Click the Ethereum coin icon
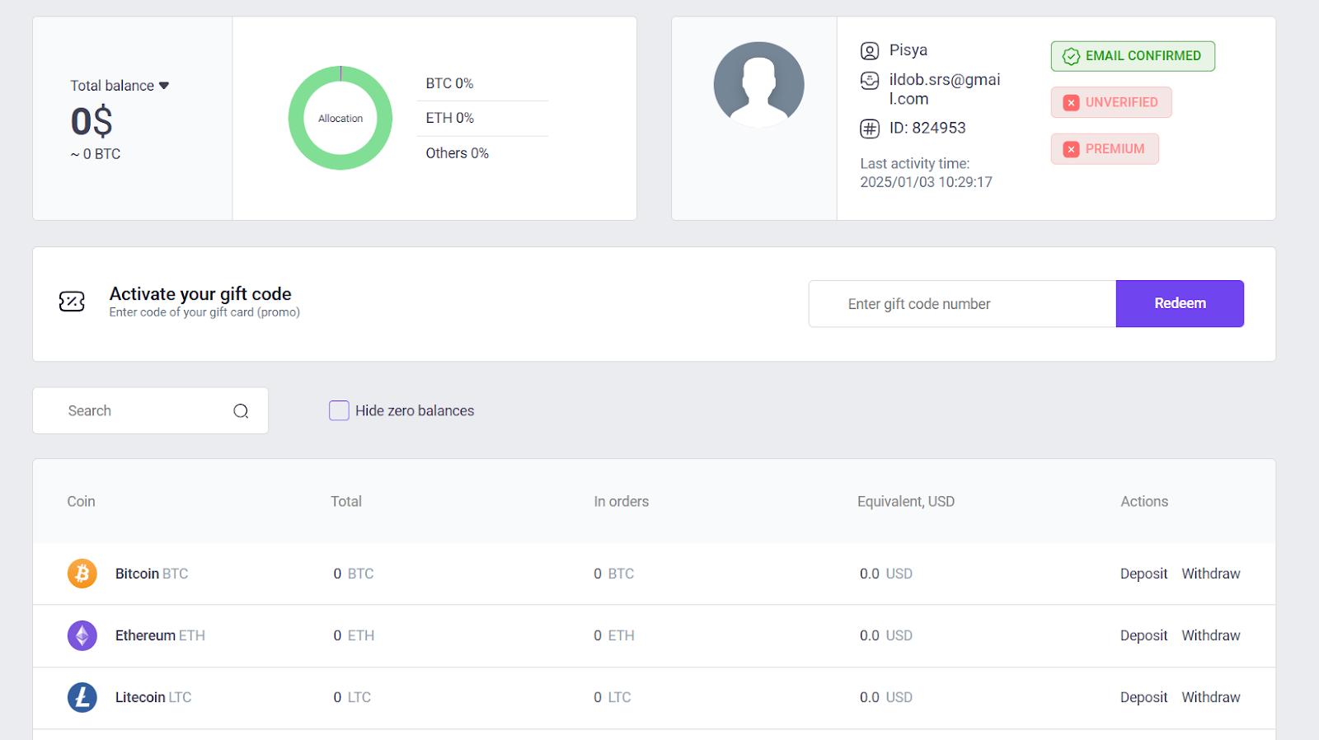 [x=82, y=635]
